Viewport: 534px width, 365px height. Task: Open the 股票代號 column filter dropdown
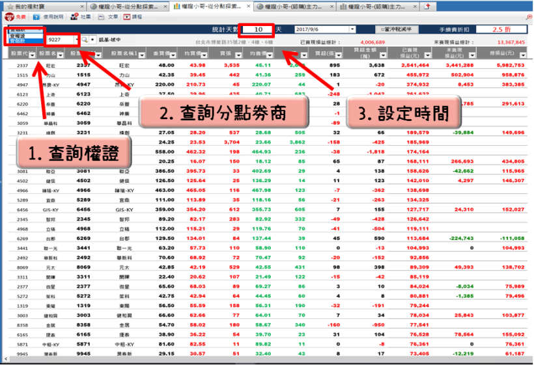click(32, 55)
